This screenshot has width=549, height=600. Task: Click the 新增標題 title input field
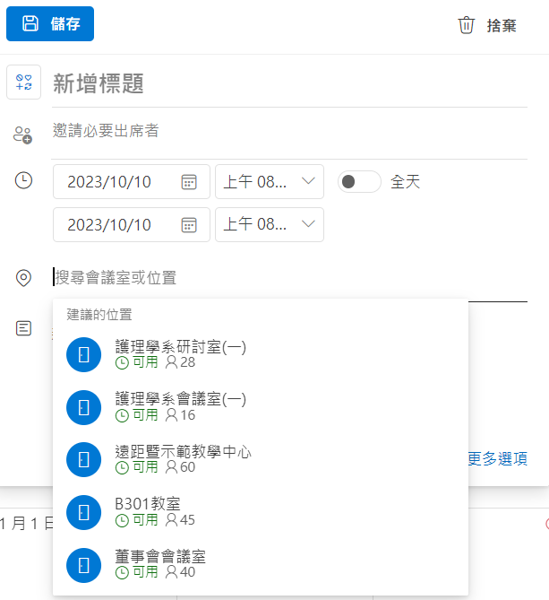(287, 84)
